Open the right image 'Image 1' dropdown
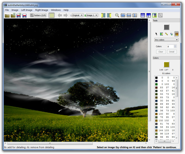Image resolution: width=185 pixels, height=154 pixels. pyautogui.click(x=92, y=15)
